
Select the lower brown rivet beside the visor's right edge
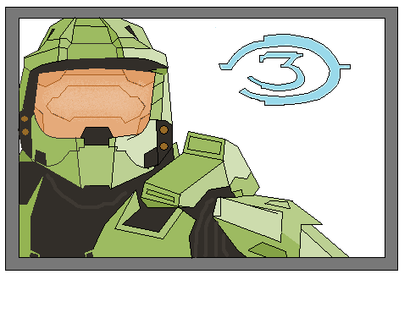[x=163, y=146]
